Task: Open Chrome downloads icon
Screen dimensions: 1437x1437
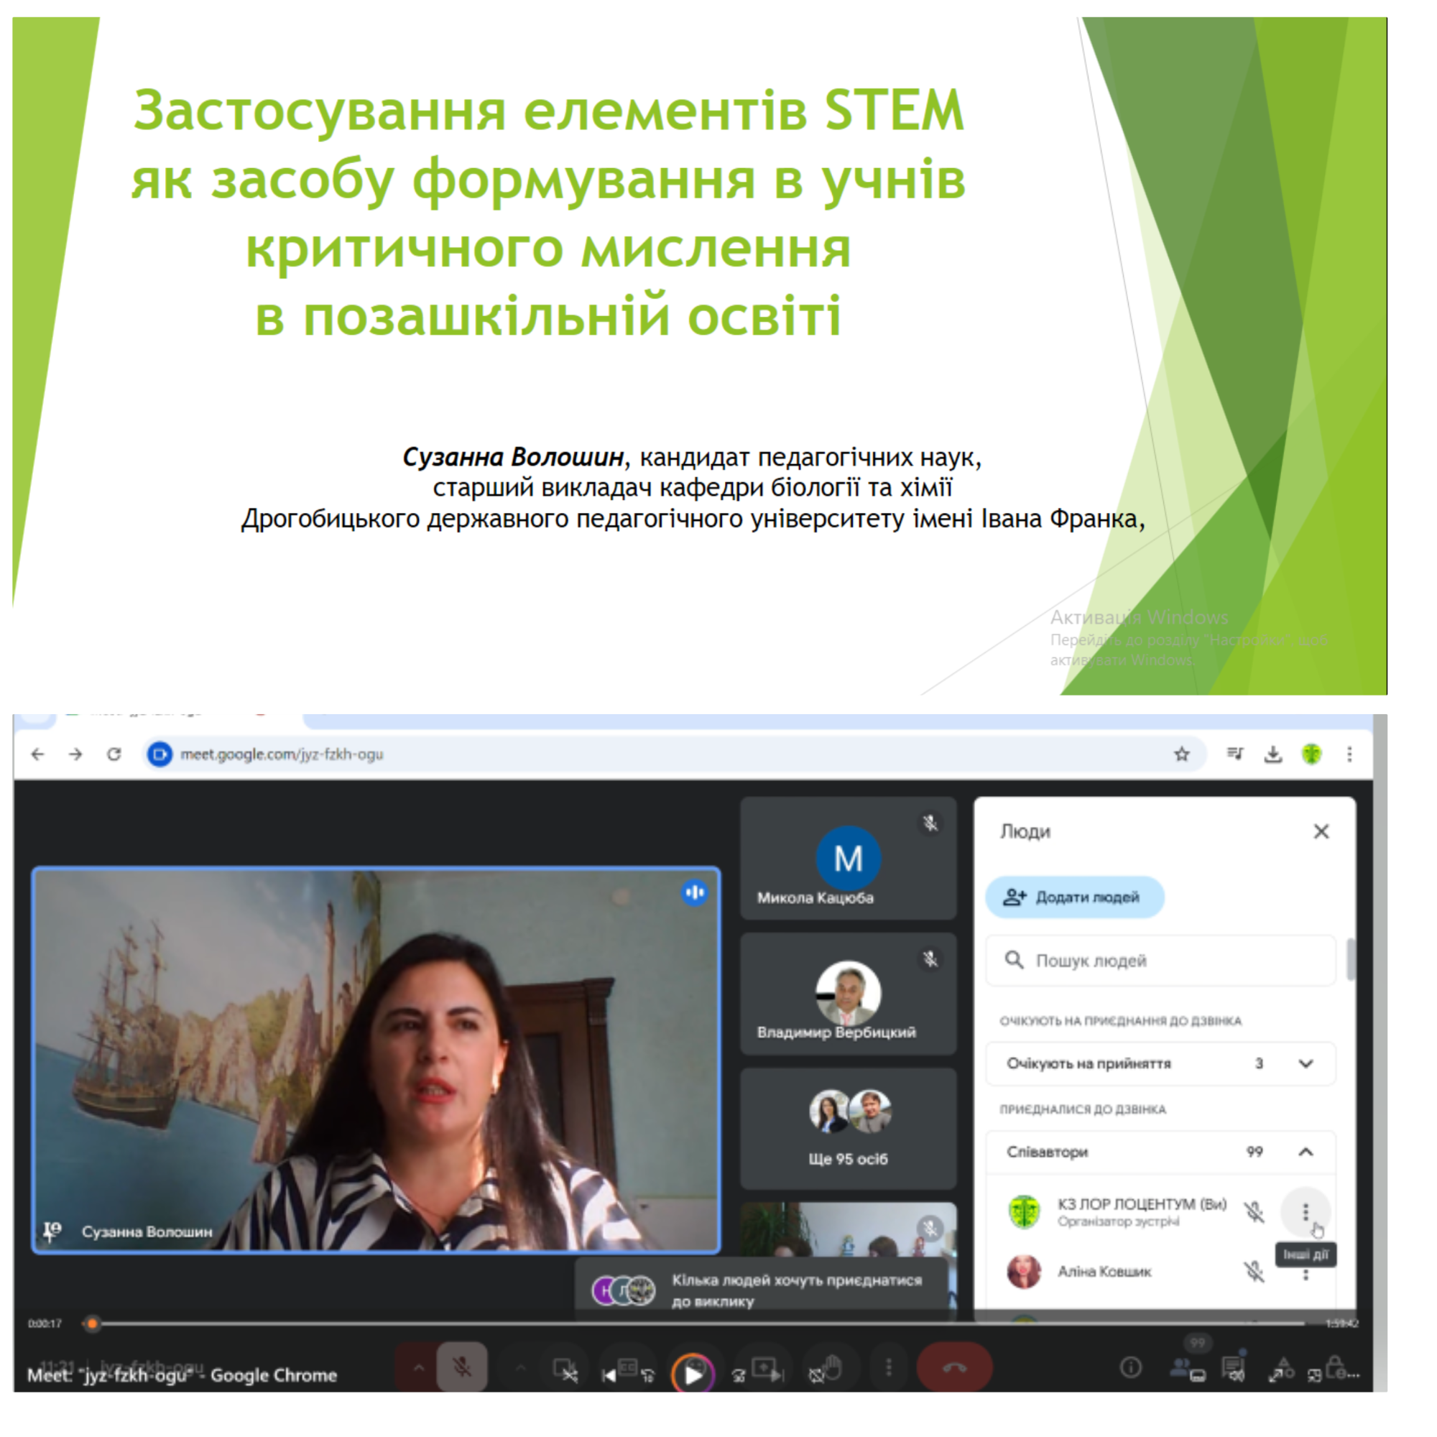Action: 1273,754
